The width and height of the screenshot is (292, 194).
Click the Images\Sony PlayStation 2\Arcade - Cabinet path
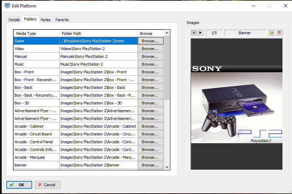tap(98, 126)
